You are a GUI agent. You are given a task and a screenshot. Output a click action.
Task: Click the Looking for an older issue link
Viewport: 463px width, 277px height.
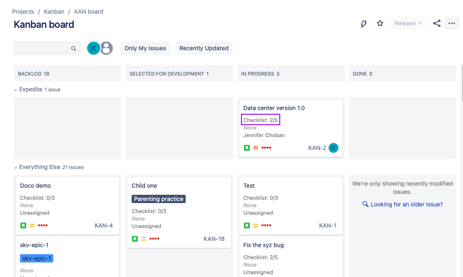(406, 204)
